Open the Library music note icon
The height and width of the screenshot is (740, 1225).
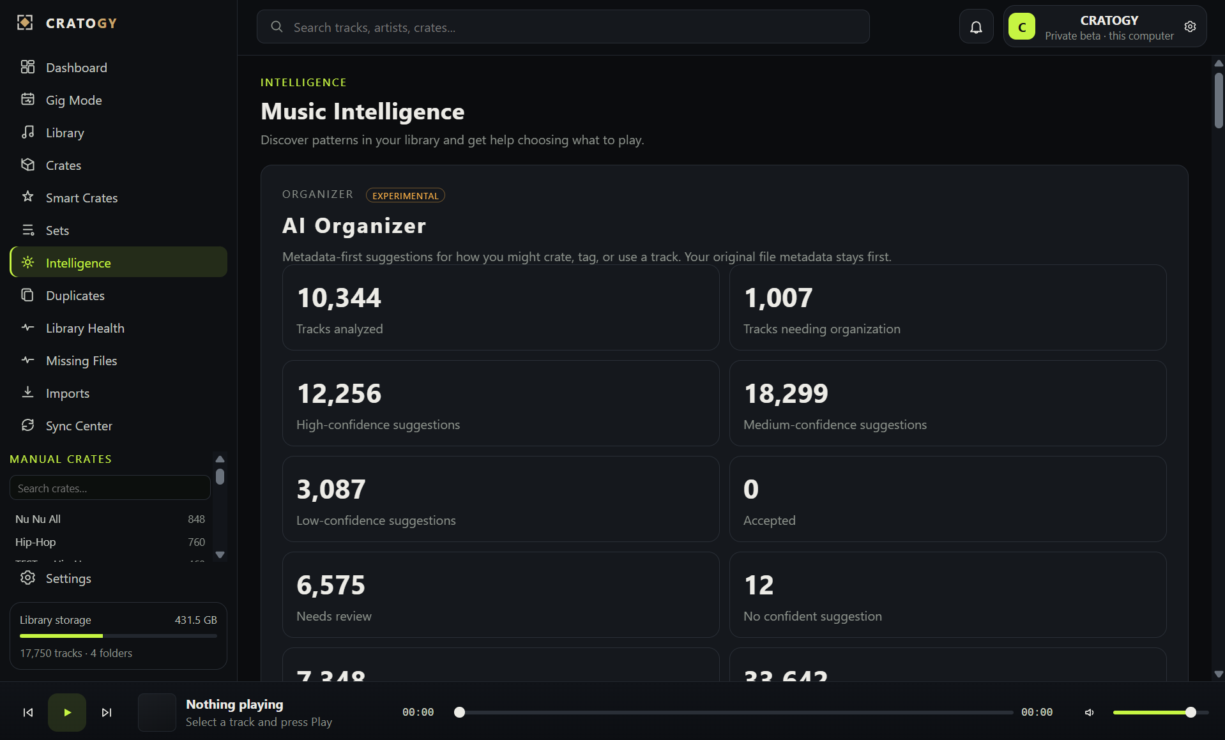(x=27, y=132)
